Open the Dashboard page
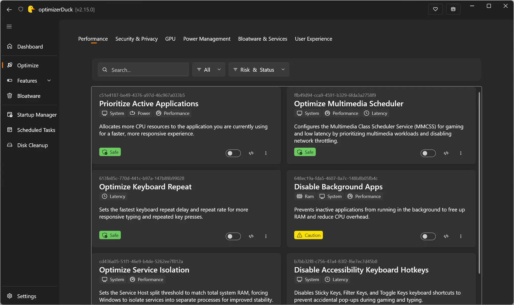The image size is (514, 305). click(29, 47)
